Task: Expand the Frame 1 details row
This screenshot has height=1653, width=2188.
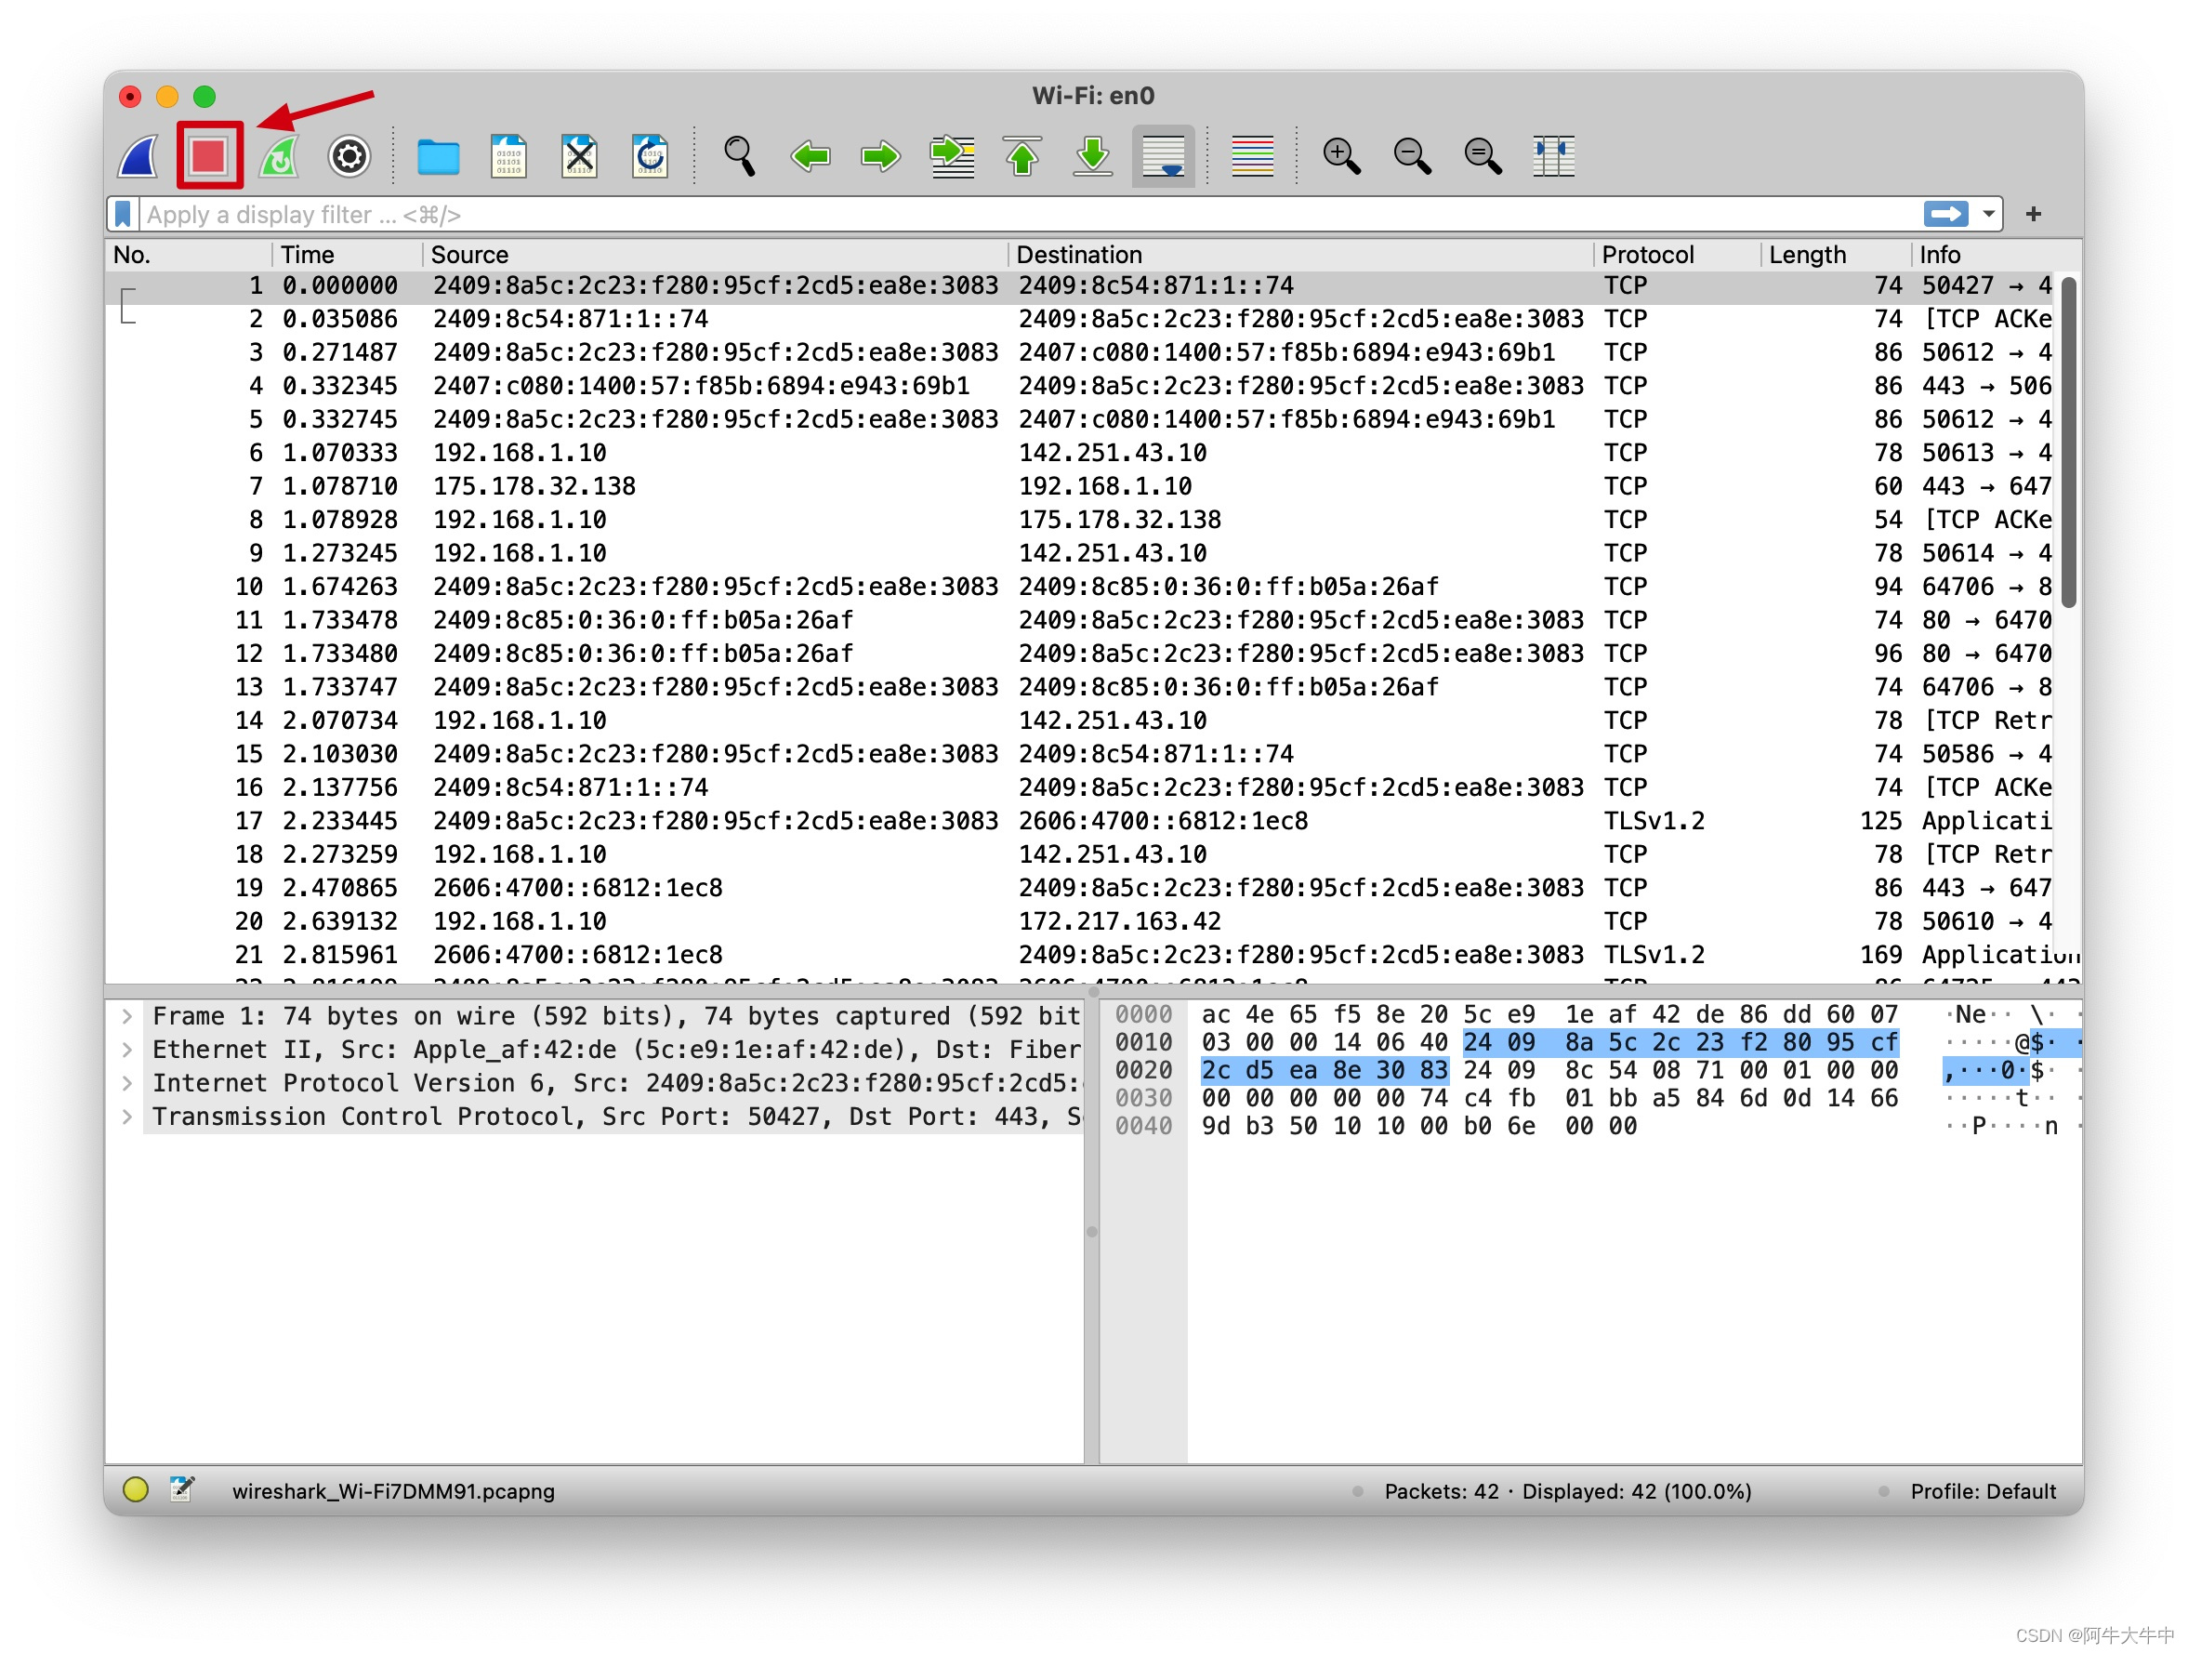Action: point(127,1016)
